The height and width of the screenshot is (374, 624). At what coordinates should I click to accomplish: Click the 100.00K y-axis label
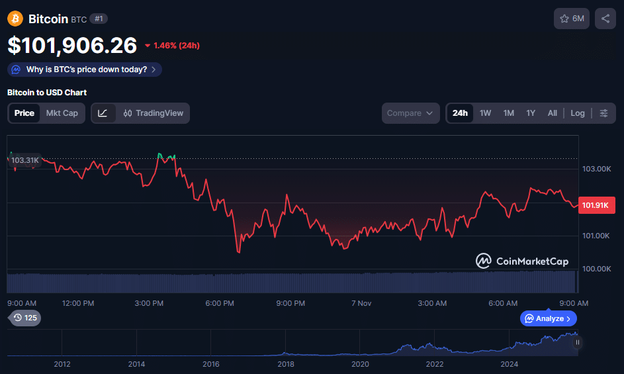point(597,269)
